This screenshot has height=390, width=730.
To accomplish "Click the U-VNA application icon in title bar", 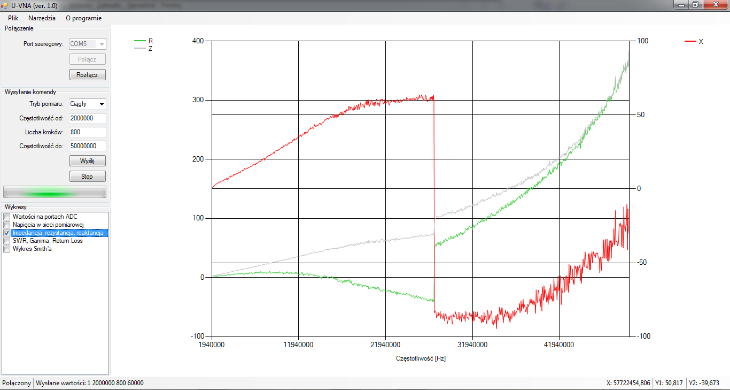I will point(4,4).
